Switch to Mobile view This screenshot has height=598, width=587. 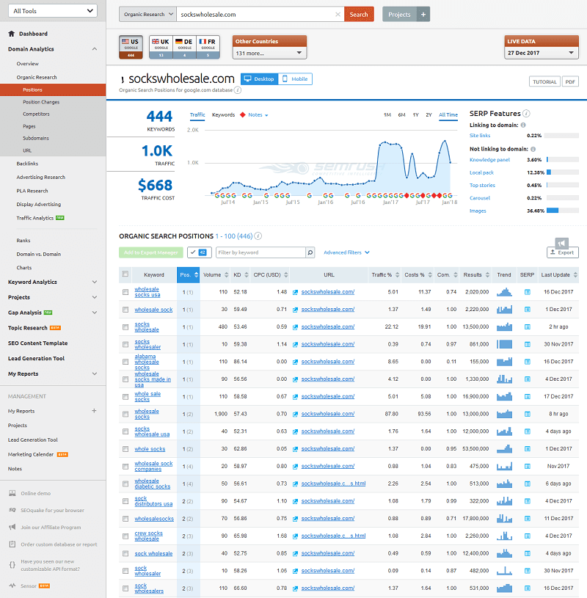click(x=295, y=79)
